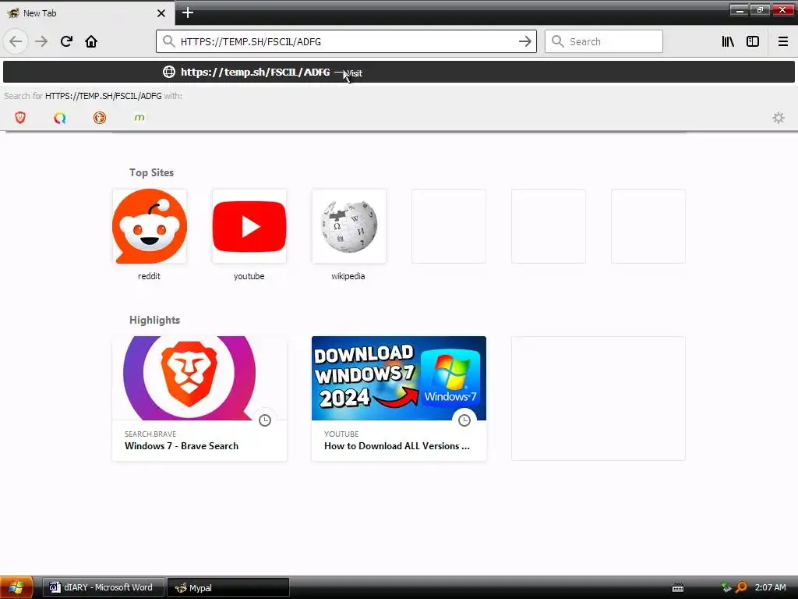Click the on-screen keyboard tray icon
This screenshot has width=798, height=599.
pos(678,588)
